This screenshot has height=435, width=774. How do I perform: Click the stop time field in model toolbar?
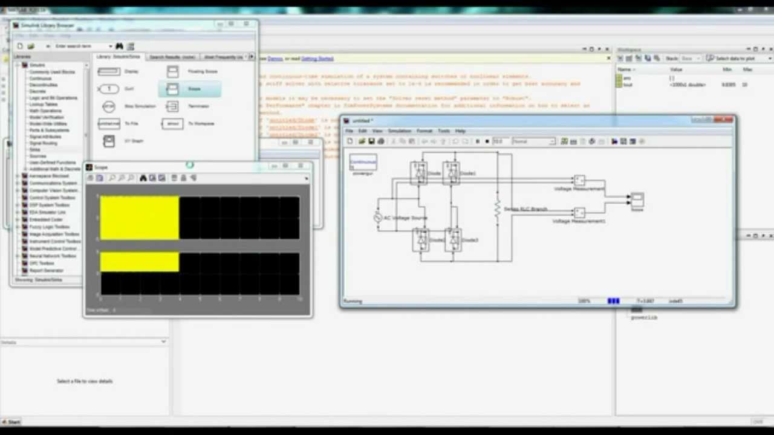[x=501, y=141]
